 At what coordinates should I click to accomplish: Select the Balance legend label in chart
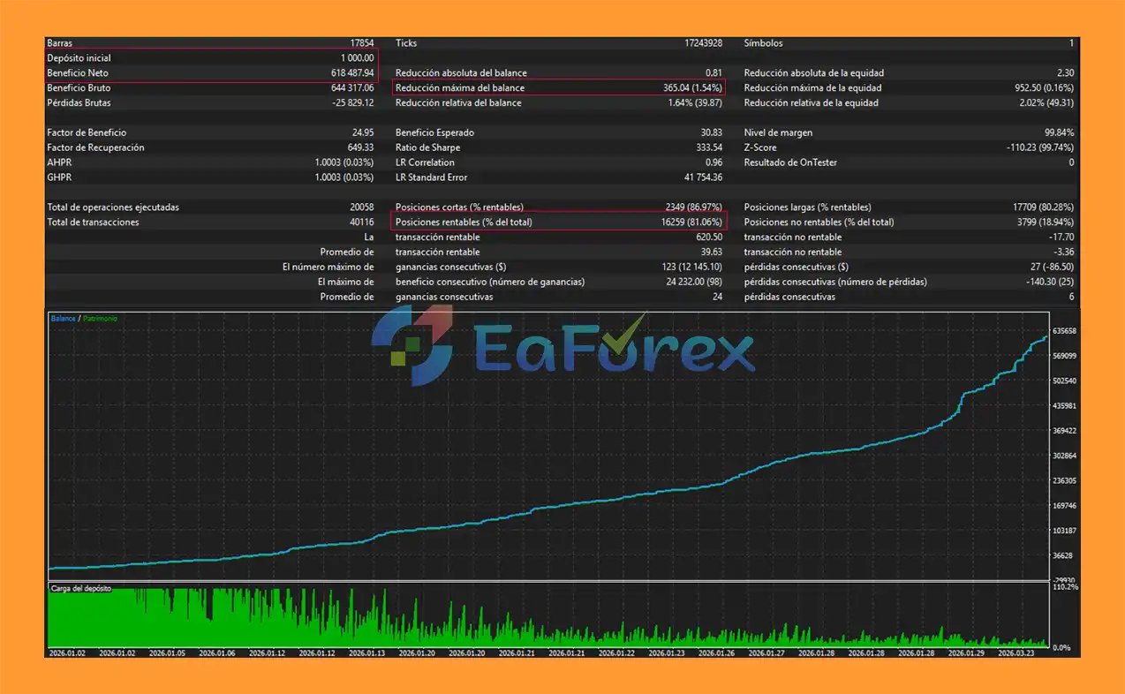point(63,319)
